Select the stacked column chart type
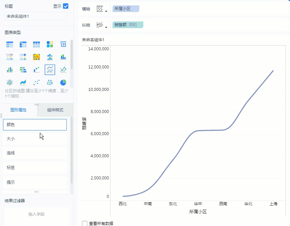 63,57
